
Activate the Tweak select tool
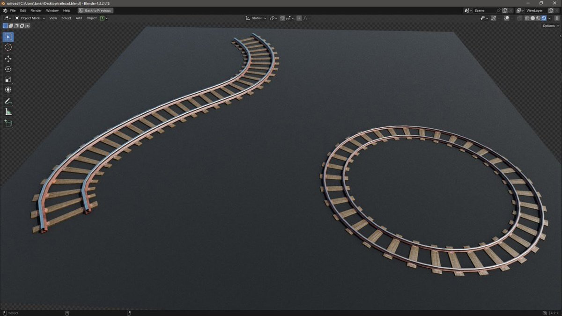pyautogui.click(x=7, y=37)
